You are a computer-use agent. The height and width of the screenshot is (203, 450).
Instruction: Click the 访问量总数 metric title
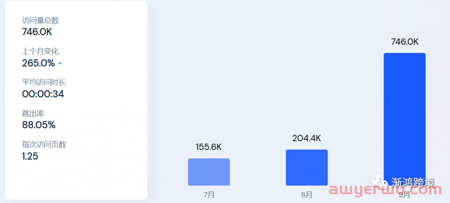tap(40, 20)
